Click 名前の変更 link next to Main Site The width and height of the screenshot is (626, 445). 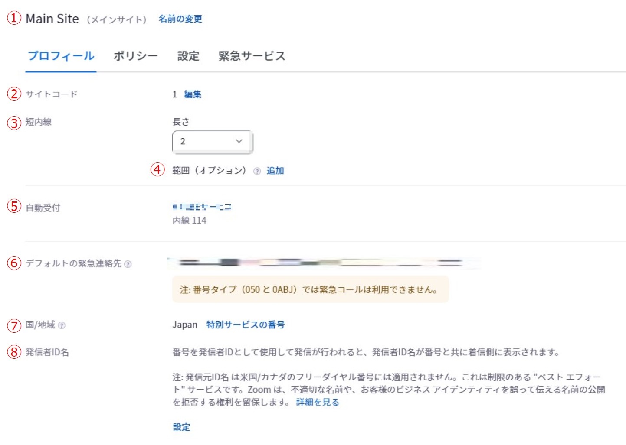point(180,19)
